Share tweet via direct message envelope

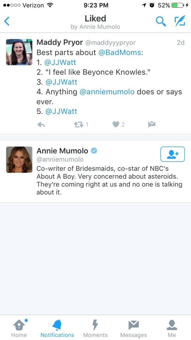(x=152, y=124)
